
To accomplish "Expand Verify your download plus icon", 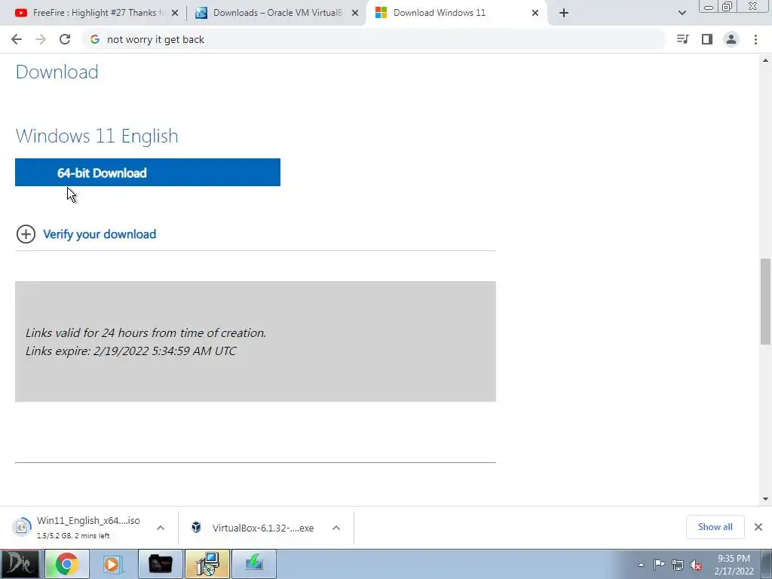I will [x=26, y=234].
